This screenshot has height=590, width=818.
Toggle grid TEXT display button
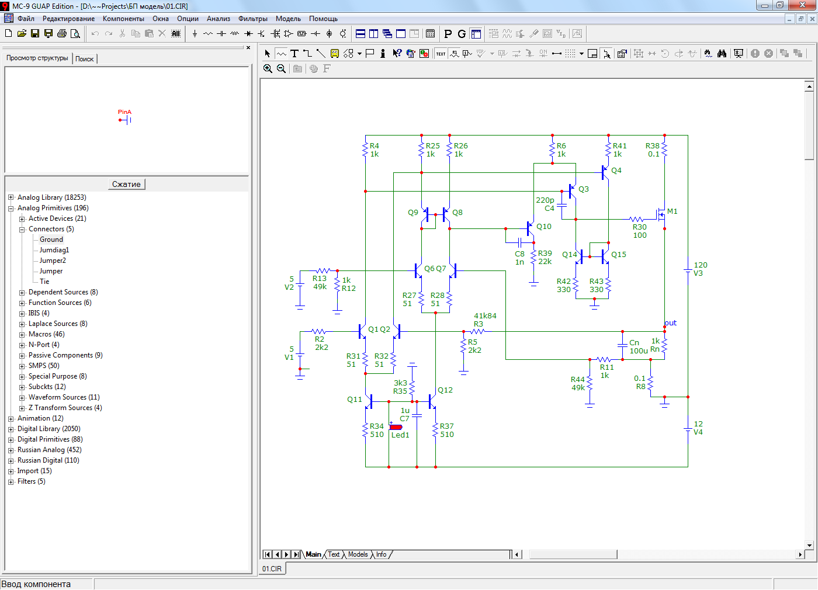coord(441,54)
